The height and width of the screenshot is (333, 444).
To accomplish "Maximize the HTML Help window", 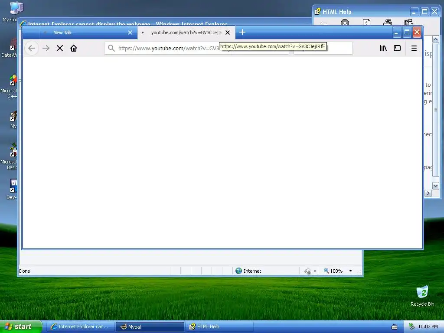I will click(x=424, y=12).
